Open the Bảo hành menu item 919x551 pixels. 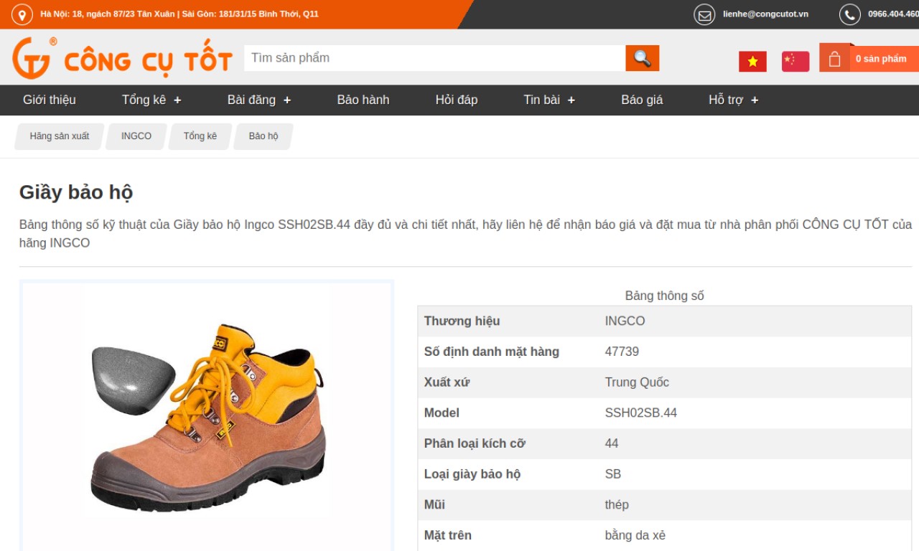363,100
